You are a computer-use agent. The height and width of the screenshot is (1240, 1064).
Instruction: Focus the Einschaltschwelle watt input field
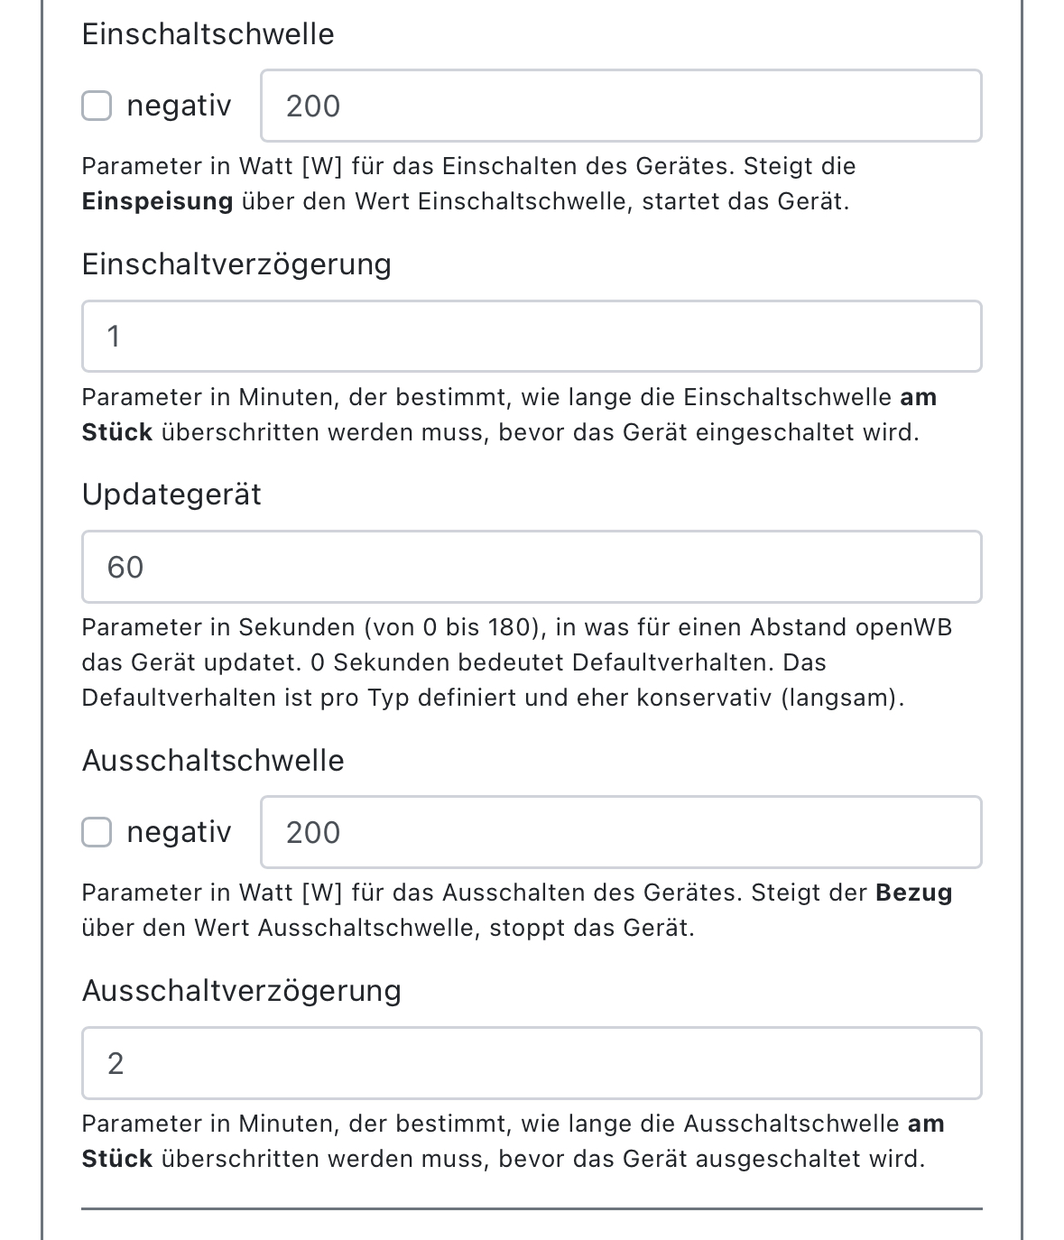click(621, 106)
